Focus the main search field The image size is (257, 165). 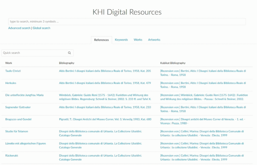[x=127, y=22]
